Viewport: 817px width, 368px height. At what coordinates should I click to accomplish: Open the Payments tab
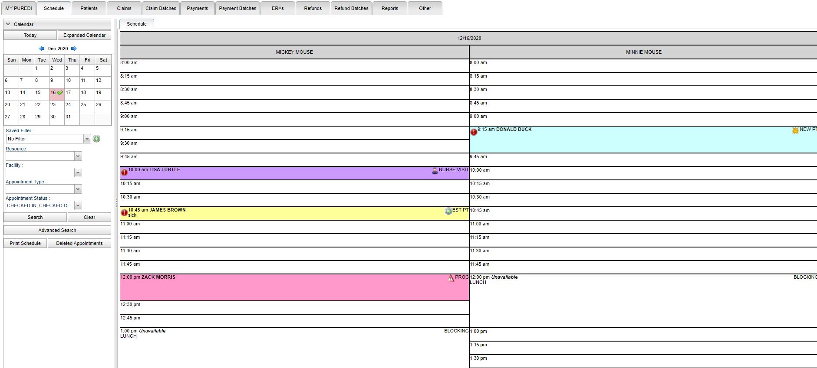tap(198, 8)
